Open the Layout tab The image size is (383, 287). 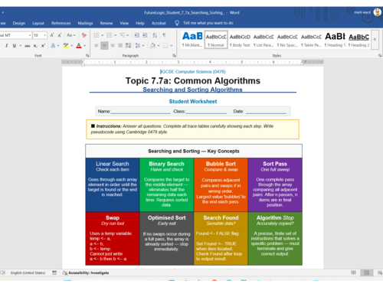click(38, 23)
